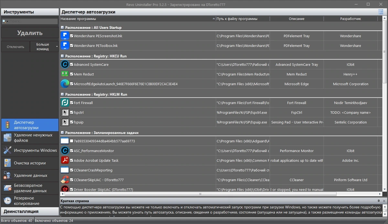The width and height of the screenshot is (388, 224).
Task: Click the Piriform Software Ltd cell
Action: (350, 180)
